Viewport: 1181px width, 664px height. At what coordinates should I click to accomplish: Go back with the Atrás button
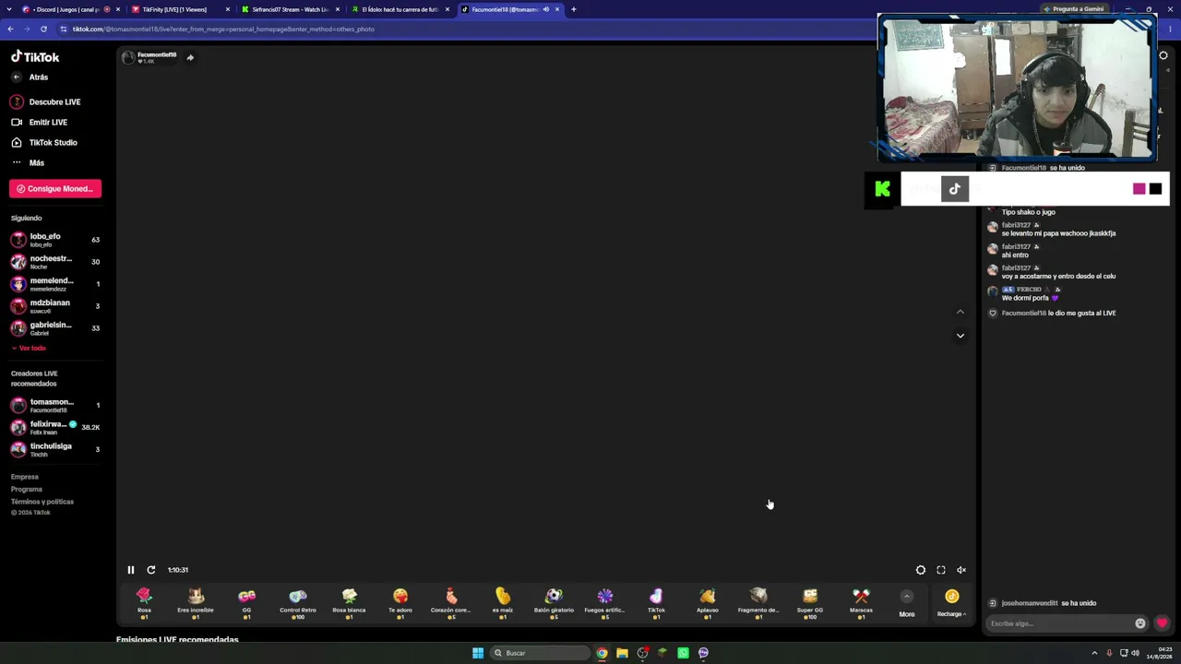31,77
